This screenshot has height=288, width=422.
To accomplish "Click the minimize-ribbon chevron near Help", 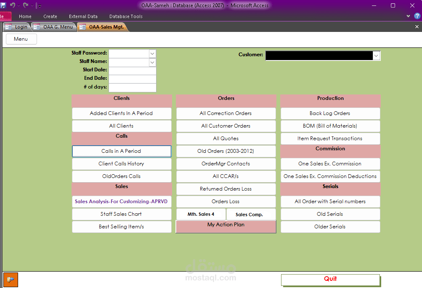I will coord(408,16).
